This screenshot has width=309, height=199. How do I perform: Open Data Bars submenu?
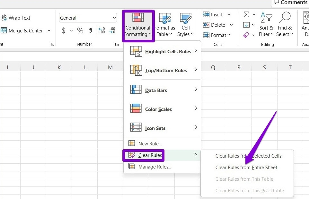162,90
